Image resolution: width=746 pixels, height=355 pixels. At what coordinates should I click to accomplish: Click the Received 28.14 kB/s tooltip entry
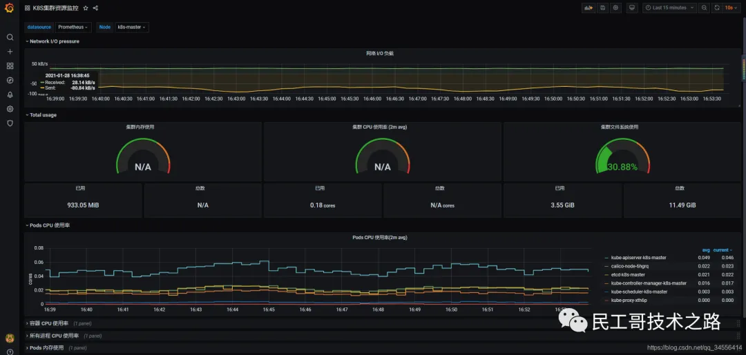(x=68, y=82)
